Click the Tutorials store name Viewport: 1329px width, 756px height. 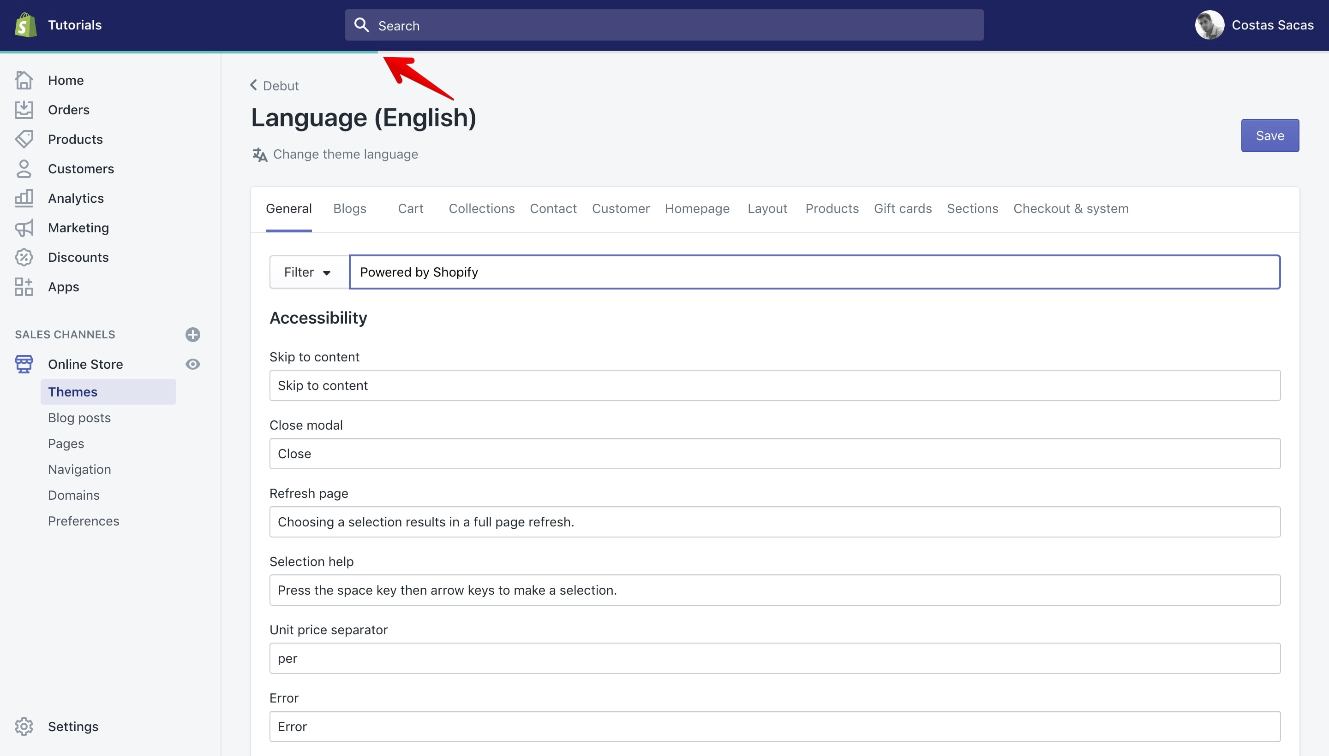(75, 25)
